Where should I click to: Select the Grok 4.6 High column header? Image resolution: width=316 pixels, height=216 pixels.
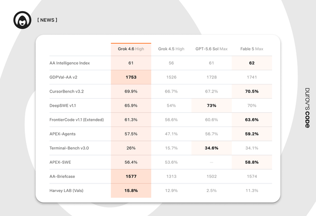tap(131, 49)
